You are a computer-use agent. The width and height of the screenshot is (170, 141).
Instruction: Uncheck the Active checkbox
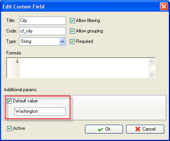[9, 128]
